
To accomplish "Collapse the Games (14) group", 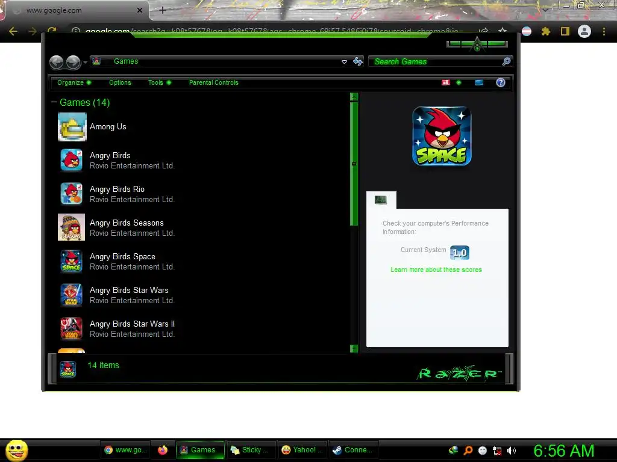I will click(54, 102).
